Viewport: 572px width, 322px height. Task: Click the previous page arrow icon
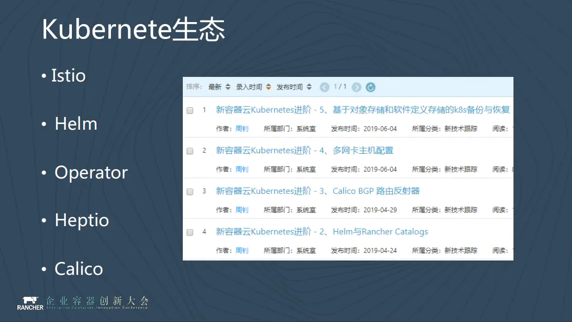point(325,87)
